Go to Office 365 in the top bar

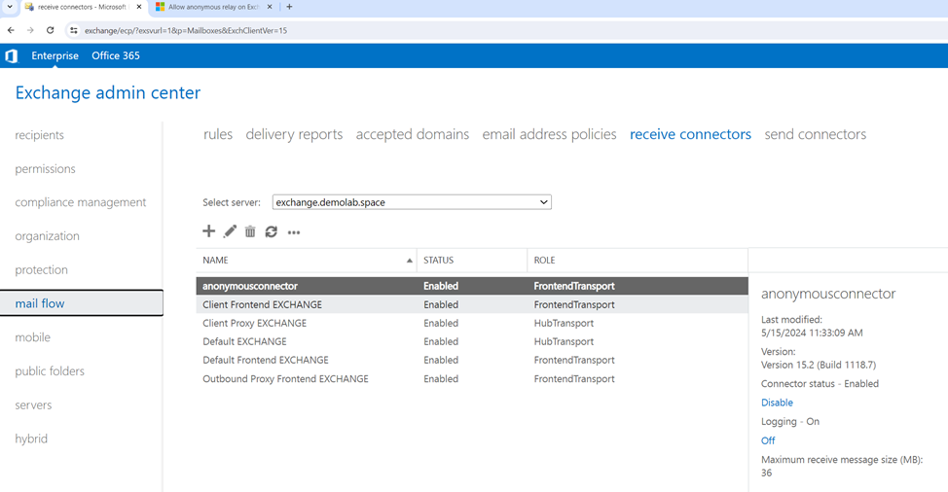(116, 56)
